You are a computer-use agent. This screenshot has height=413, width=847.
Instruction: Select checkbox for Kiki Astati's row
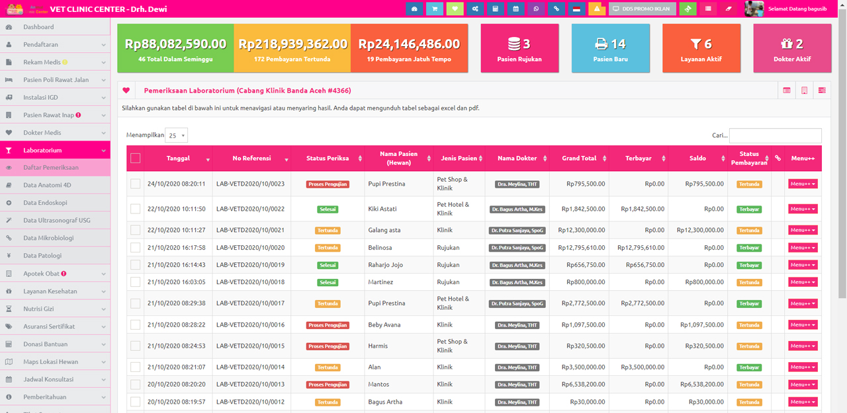click(136, 209)
